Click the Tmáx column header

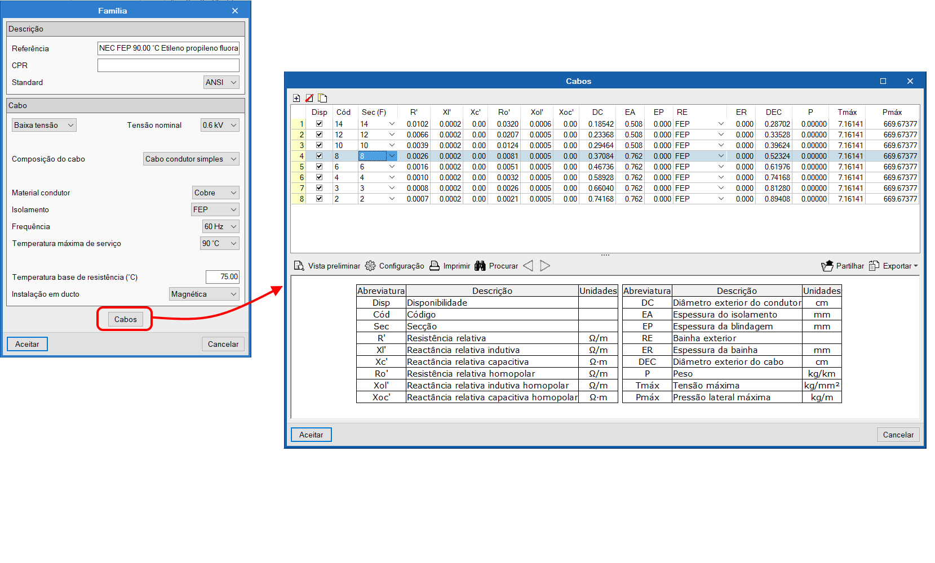(847, 112)
